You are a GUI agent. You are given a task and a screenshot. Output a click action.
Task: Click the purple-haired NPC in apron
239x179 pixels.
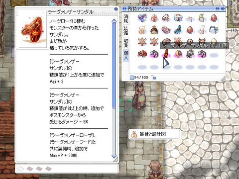(x=139, y=96)
